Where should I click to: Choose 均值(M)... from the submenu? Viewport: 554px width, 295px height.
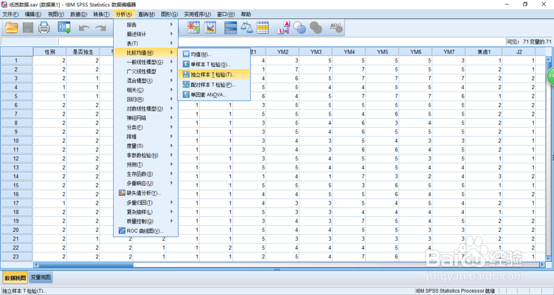214,54
